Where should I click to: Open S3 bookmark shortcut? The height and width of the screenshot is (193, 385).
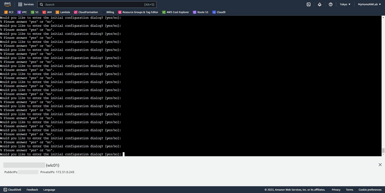(x=35, y=12)
